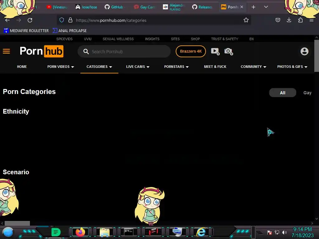
Task: Click the upload photo camera icon
Action: (x=229, y=51)
